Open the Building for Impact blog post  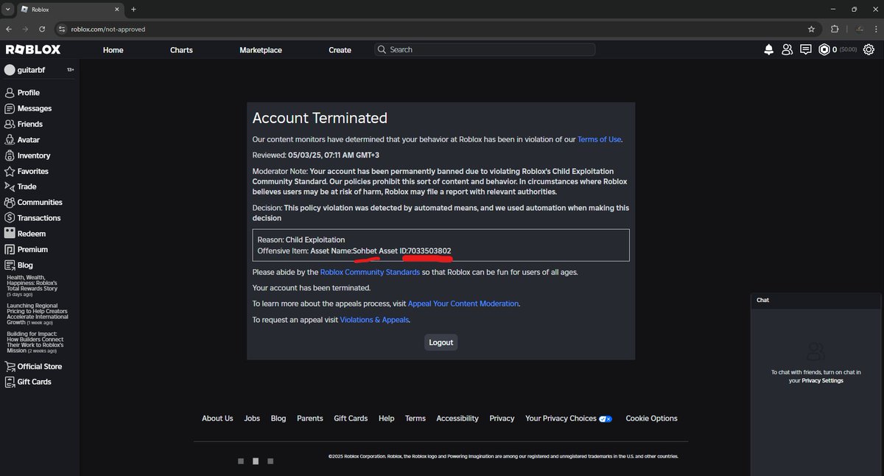(x=35, y=343)
